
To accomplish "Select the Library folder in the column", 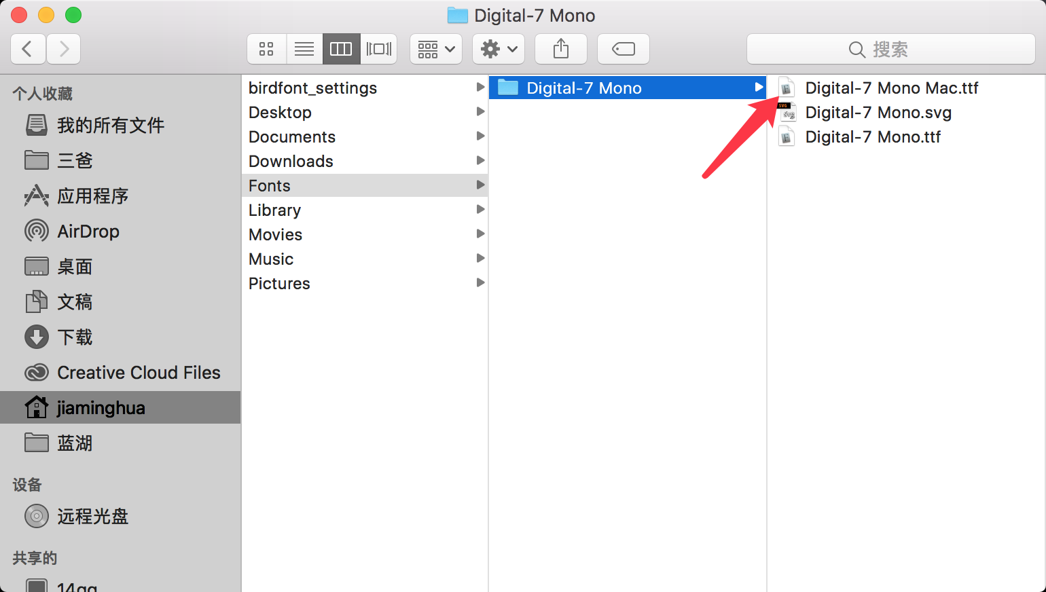I will [365, 210].
